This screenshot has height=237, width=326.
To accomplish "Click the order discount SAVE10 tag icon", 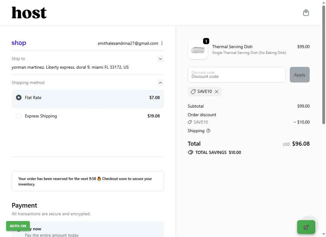I will (x=190, y=122).
